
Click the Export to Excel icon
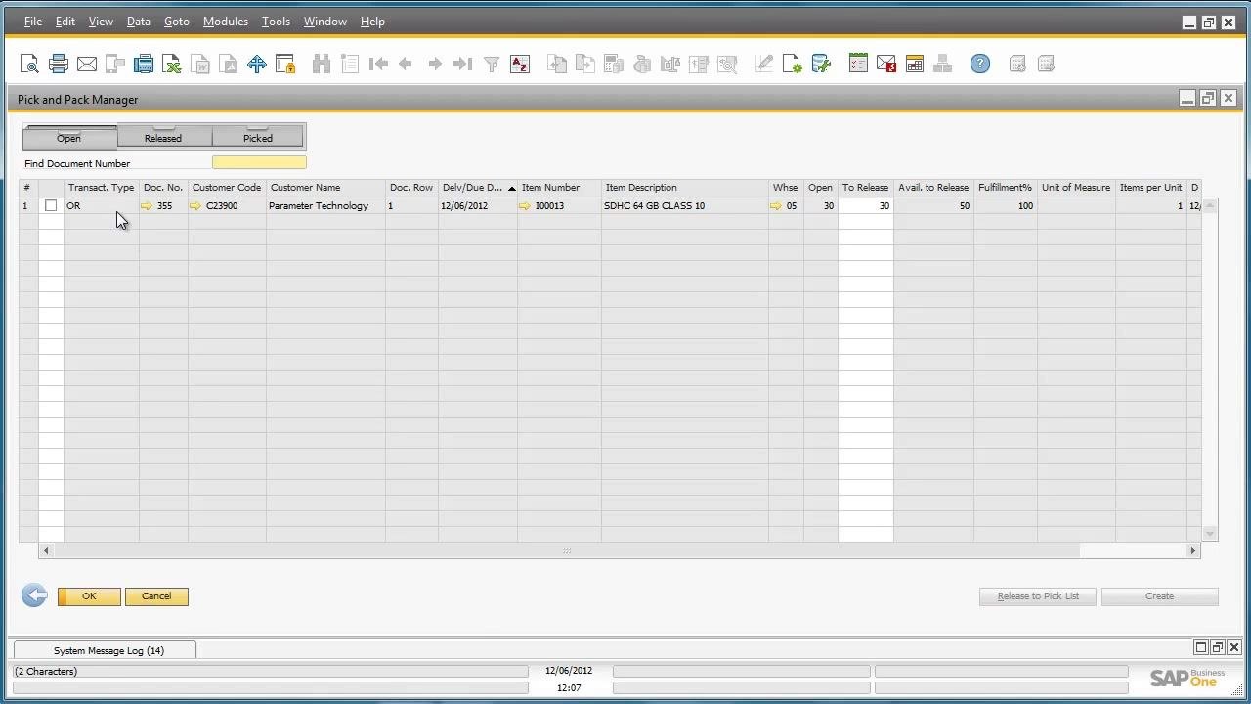[x=172, y=65]
